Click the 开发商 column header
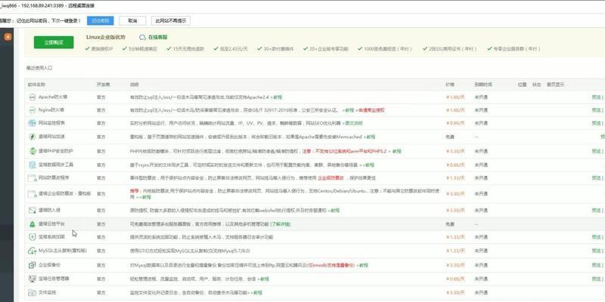This screenshot has width=605, height=302. coord(103,85)
